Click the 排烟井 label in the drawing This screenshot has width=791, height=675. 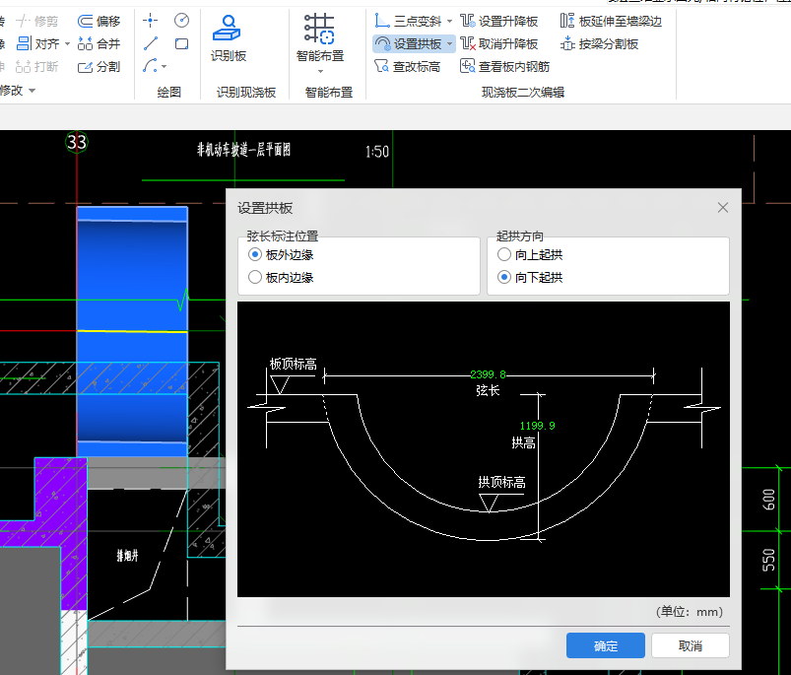click(x=128, y=556)
